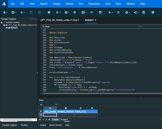The height and width of the screenshot is (129, 162).
Task: Click the Solution Explorer horizontal scrollbar
Action: [x=19, y=120]
